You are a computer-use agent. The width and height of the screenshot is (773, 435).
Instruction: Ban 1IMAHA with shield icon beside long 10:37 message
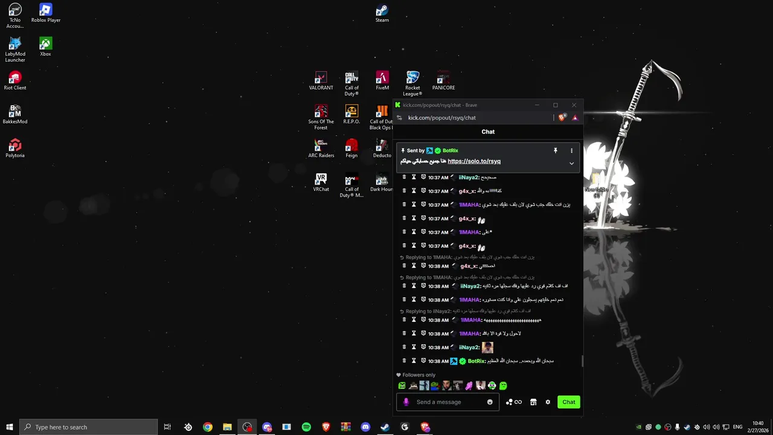pyautogui.click(x=423, y=204)
